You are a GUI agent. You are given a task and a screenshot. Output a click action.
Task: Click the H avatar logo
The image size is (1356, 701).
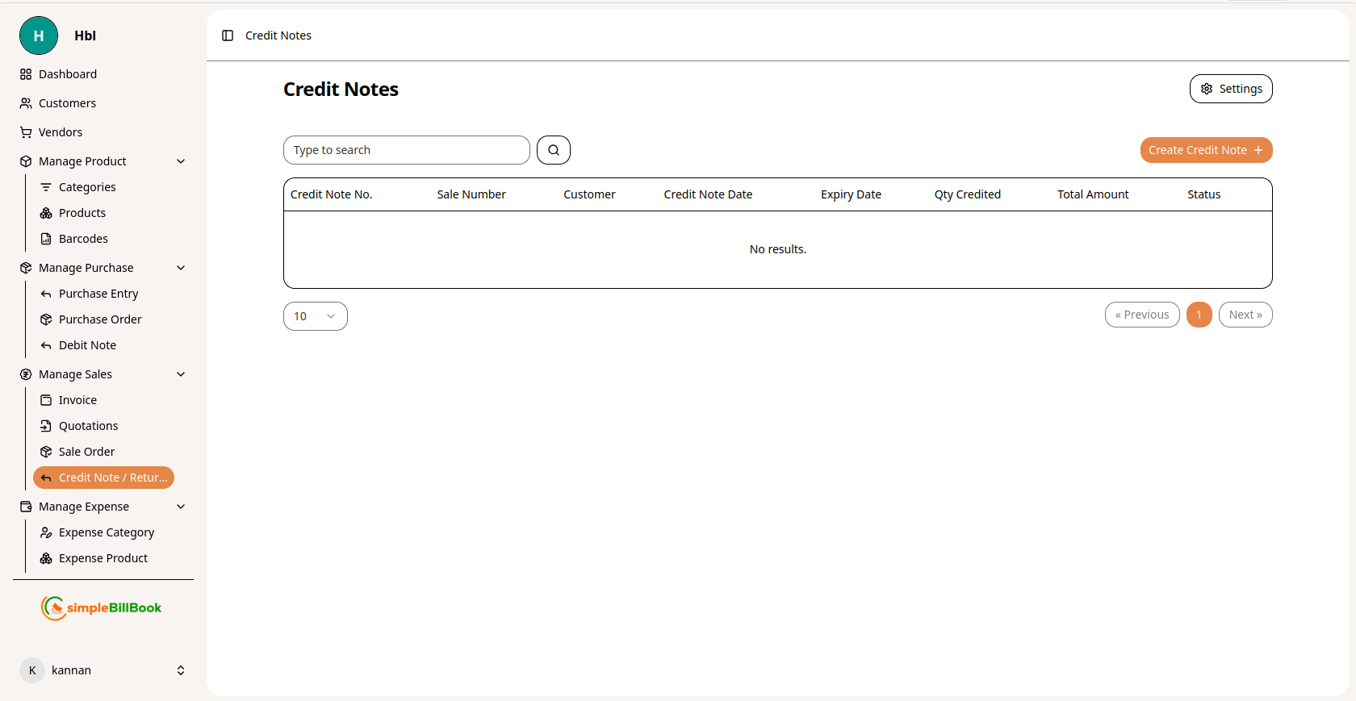(x=39, y=35)
